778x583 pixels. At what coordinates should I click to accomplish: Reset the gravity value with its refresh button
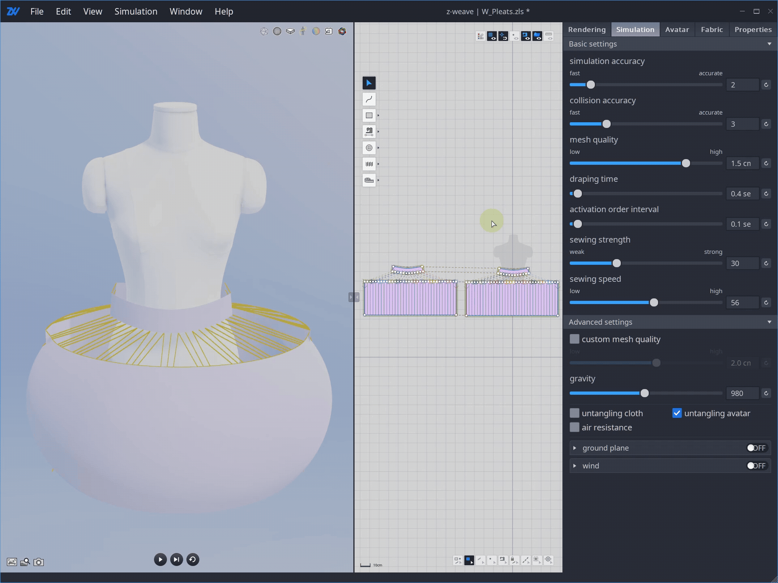click(x=766, y=393)
